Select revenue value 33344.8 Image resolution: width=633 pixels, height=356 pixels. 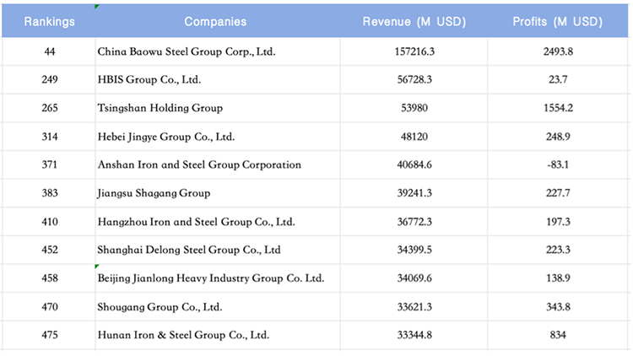click(414, 335)
